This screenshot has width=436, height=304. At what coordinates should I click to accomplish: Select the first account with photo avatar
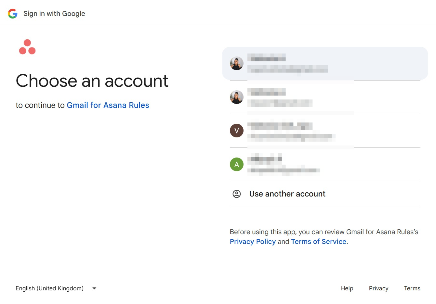click(x=325, y=63)
